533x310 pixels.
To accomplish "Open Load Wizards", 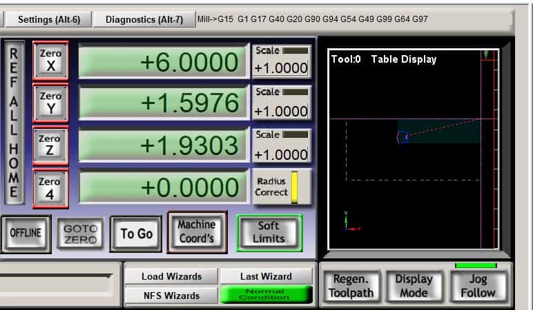I will point(172,276).
